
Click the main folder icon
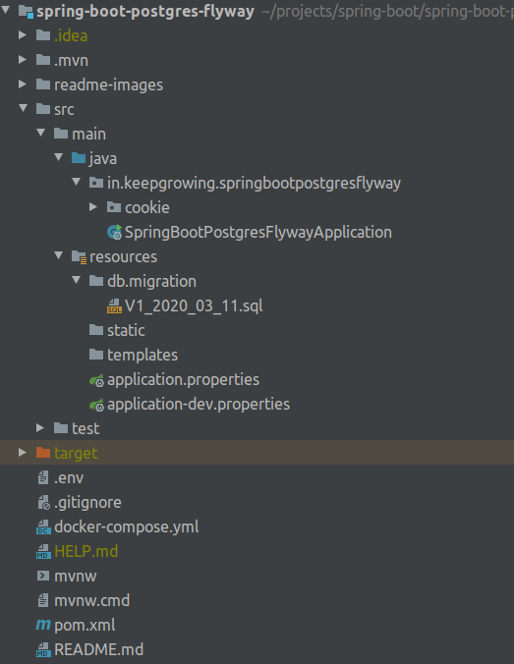61,134
